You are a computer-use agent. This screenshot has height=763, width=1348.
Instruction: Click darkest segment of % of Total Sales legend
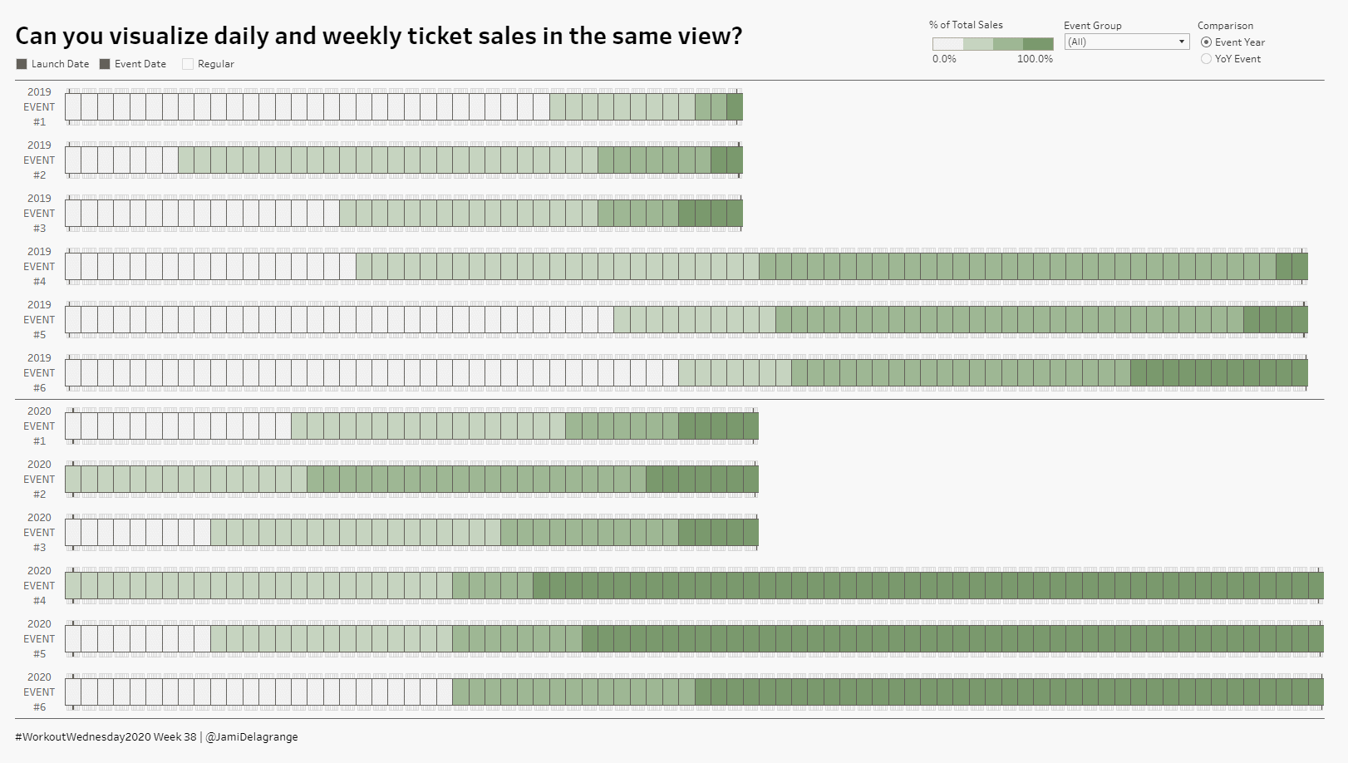1038,43
